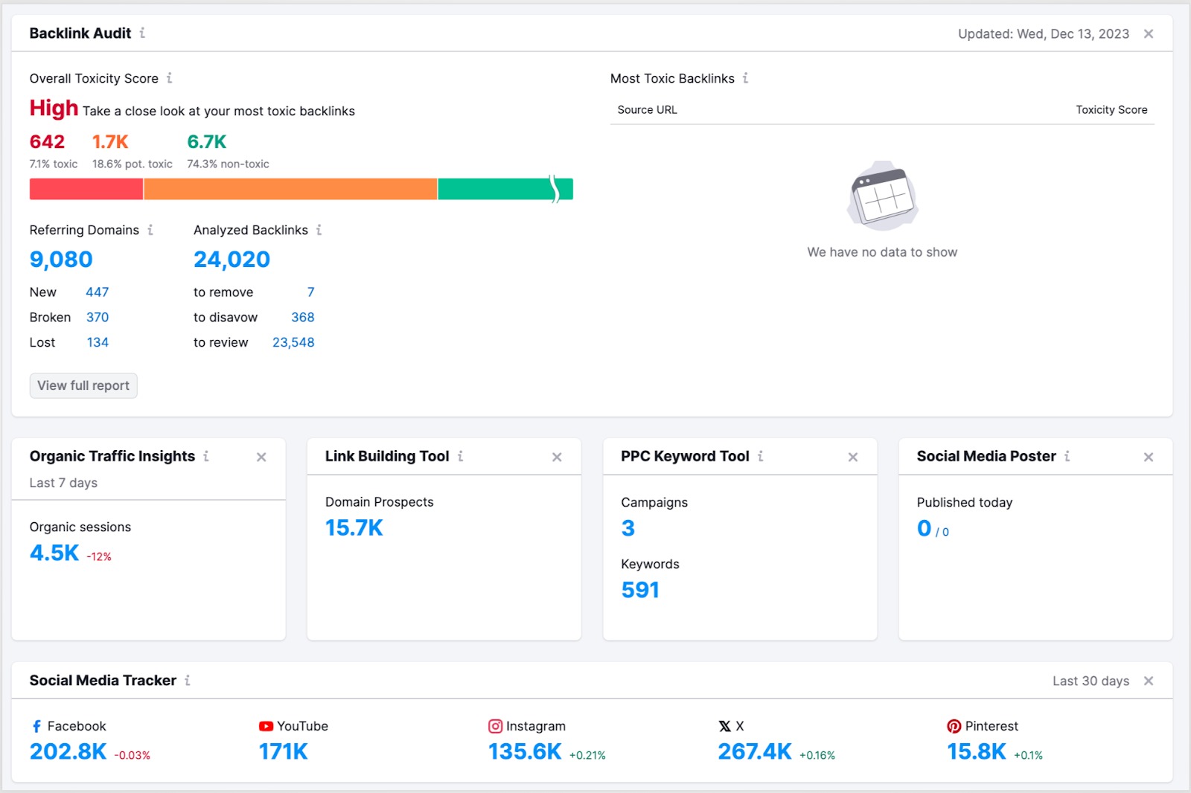Viewport: 1191px width, 793px height.
Task: Open the Instagram 135.6K audience value
Action: pos(525,751)
